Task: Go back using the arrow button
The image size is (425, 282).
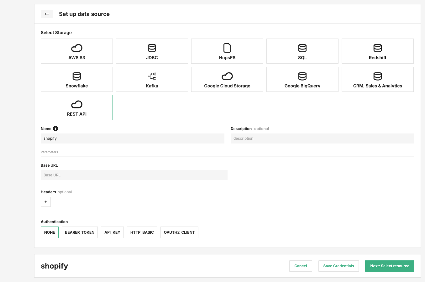Action: [x=47, y=14]
